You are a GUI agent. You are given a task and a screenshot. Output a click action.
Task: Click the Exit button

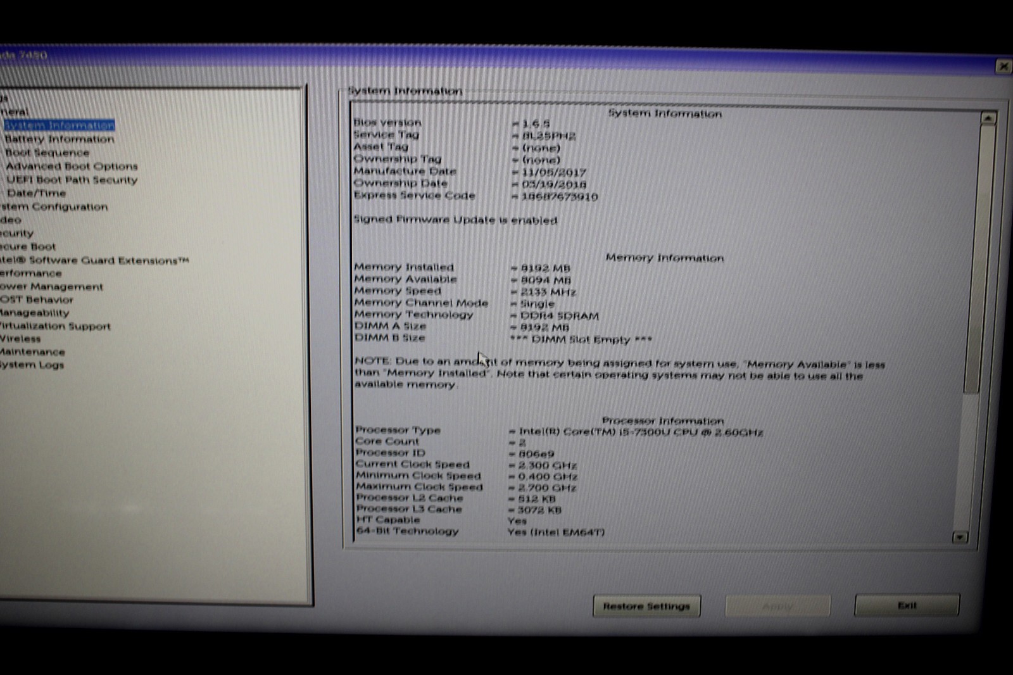[x=907, y=605]
